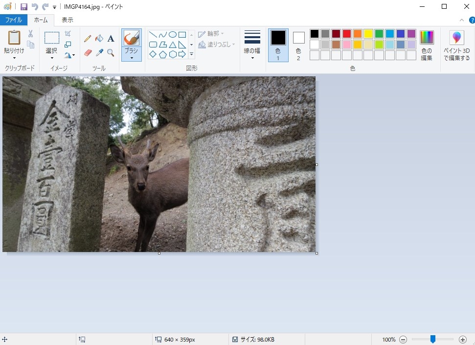The width and height of the screenshot is (475, 345).
Task: Select the Pencil tool
Action: [x=88, y=39]
